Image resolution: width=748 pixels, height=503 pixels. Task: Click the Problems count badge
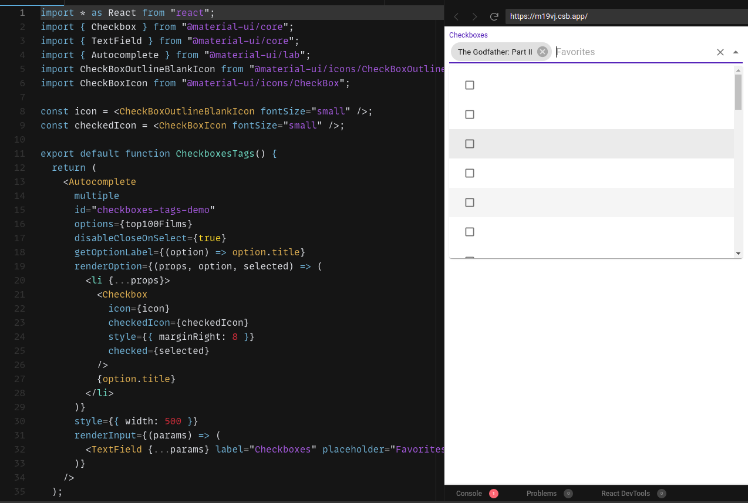click(x=568, y=494)
